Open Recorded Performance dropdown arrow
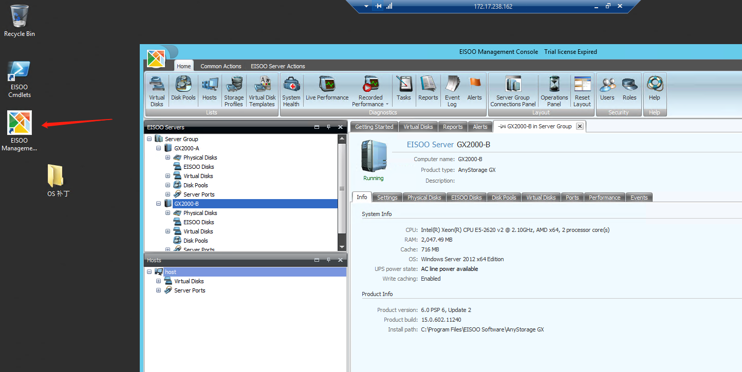This screenshot has width=742, height=372. [x=387, y=104]
